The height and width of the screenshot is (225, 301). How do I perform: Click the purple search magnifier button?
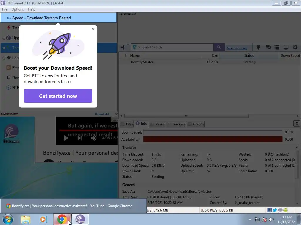(219, 47)
